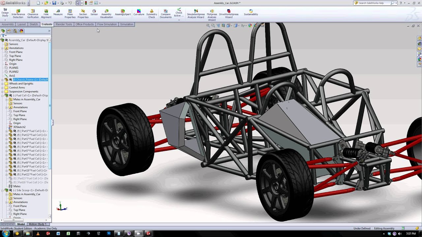
Task: Launch FloXpress Analysis Wizard
Action: (x=212, y=15)
